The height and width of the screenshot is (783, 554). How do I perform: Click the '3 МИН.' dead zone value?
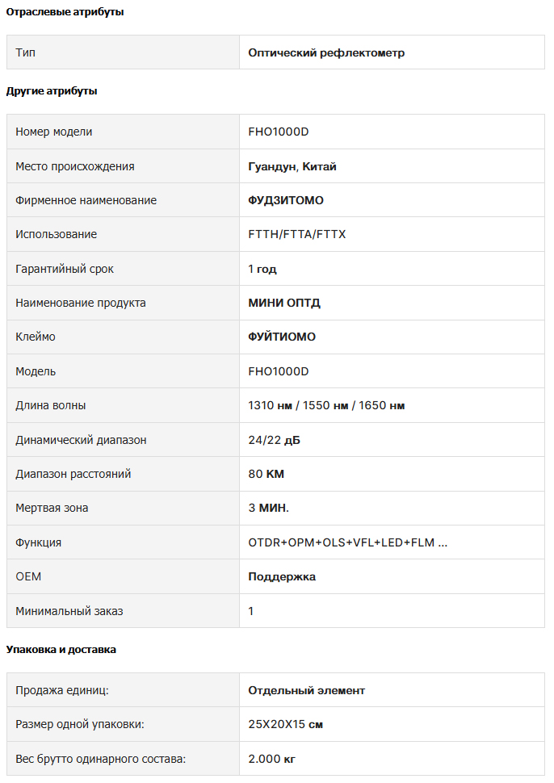point(269,508)
